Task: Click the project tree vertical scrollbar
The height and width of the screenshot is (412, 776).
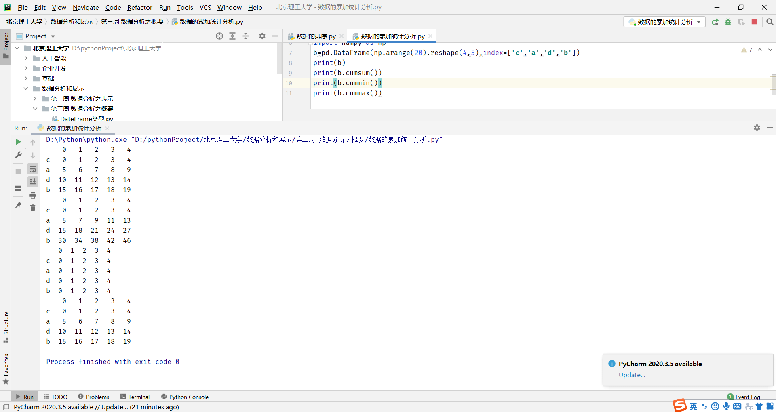Action: (279, 59)
